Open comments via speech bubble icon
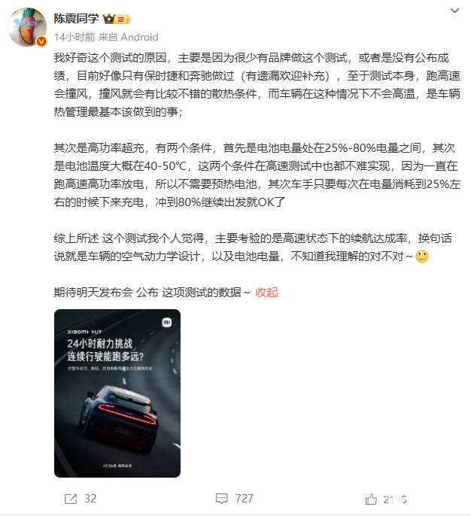The height and width of the screenshot is (516, 471). click(x=221, y=499)
